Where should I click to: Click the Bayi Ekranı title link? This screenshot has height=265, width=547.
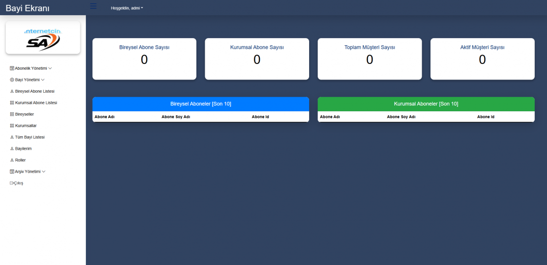[27, 8]
